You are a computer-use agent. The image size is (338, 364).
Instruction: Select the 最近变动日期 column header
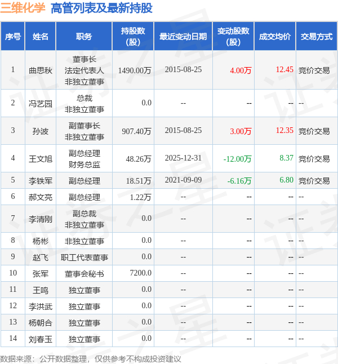[x=183, y=37]
